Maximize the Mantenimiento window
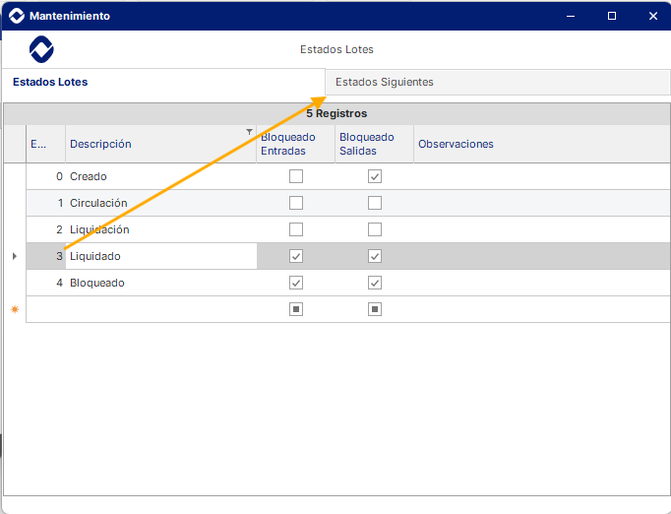671x514 pixels. [612, 16]
